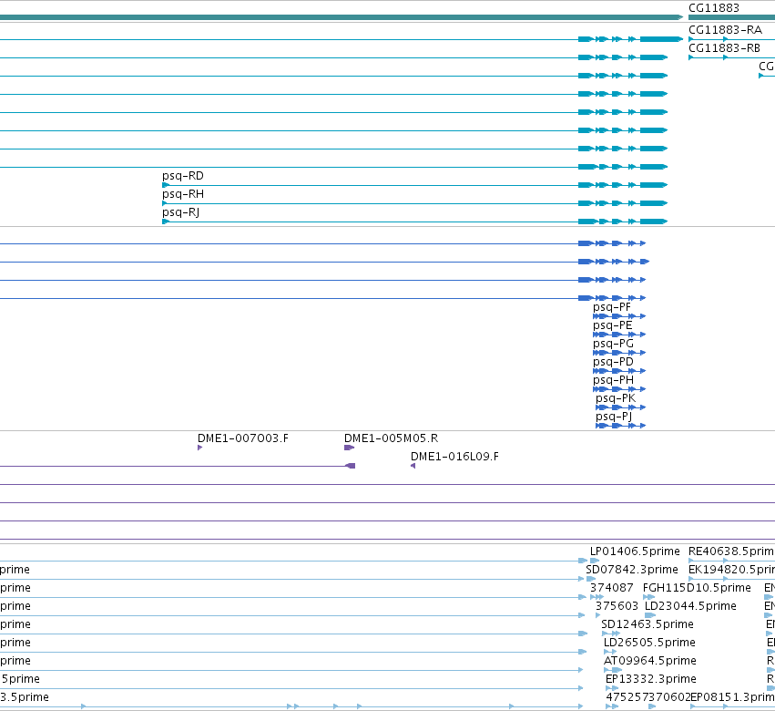The image size is (775, 711).
Task: Open the AT09964.5prime EST label
Action: 650,661
